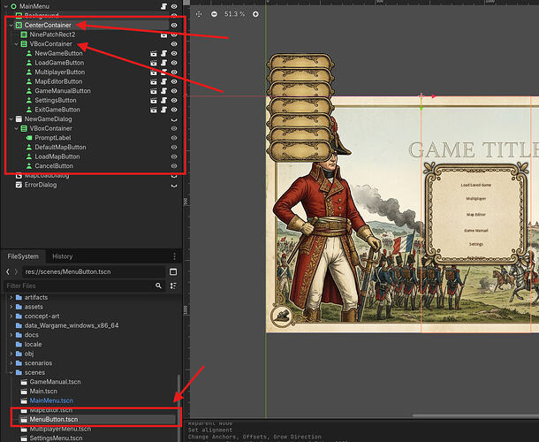Open script icon on ExitGameButton node
The width and height of the screenshot is (539, 442).
[x=164, y=110]
